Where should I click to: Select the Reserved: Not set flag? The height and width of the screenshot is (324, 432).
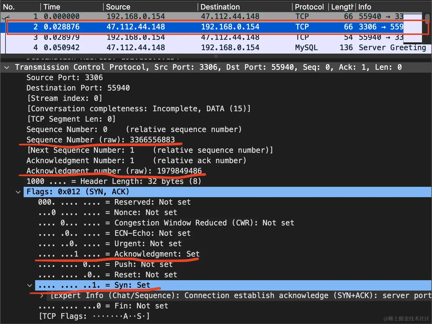tap(114, 202)
